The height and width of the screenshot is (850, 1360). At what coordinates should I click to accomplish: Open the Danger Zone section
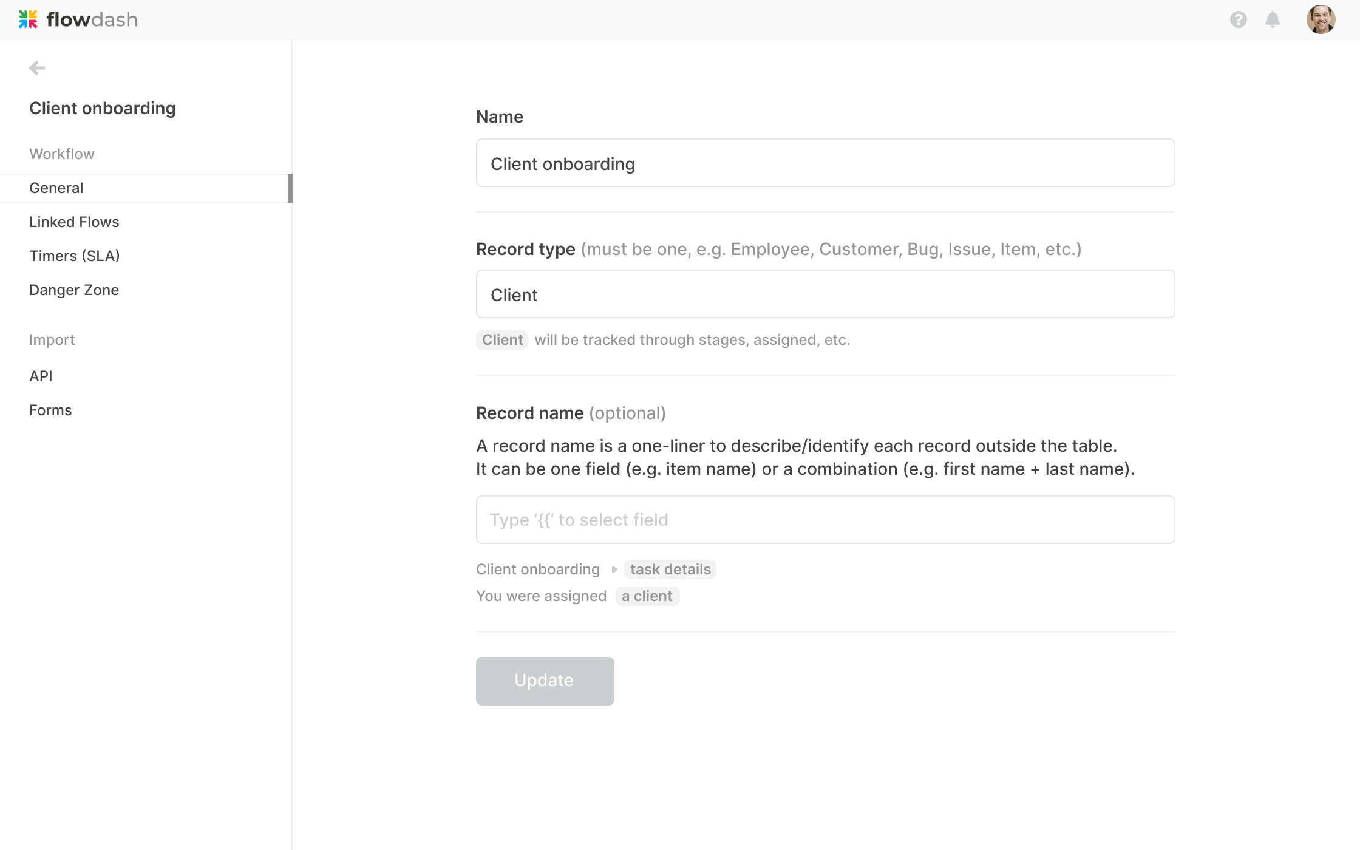74,290
